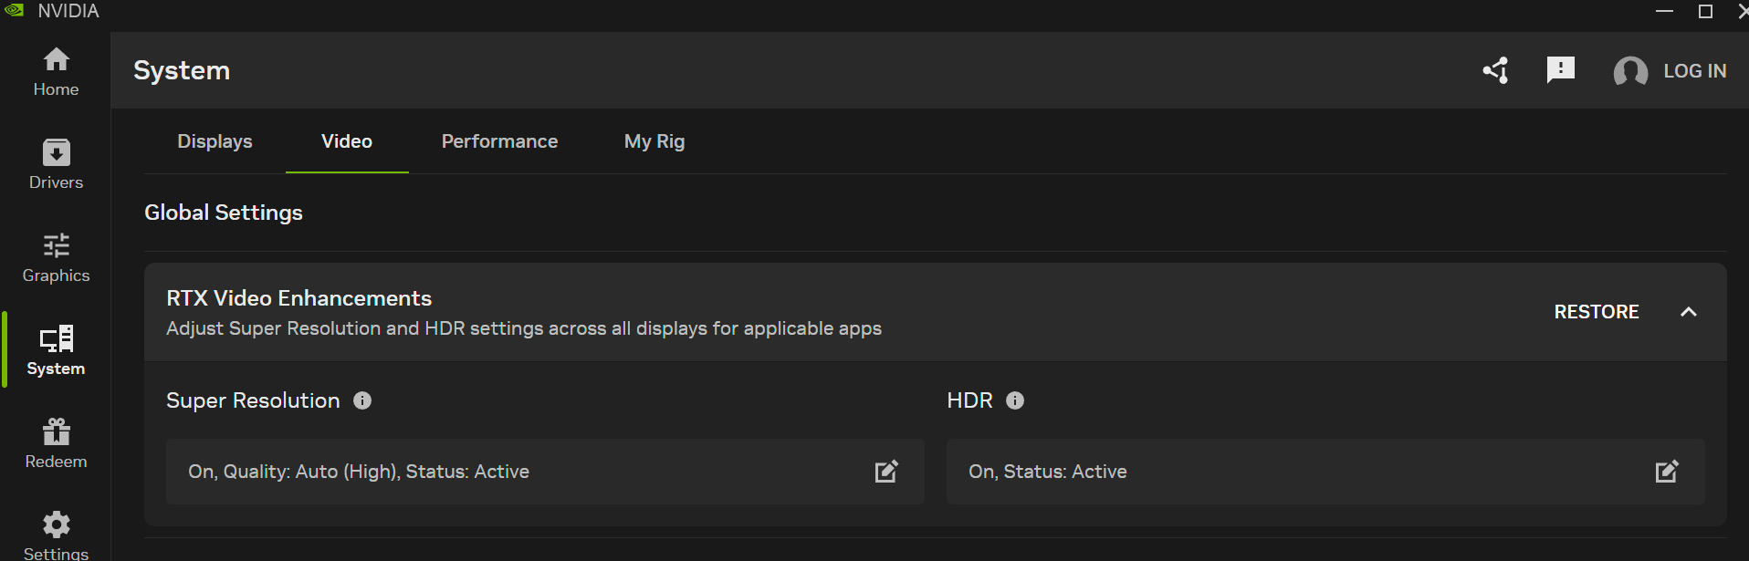Show Super Resolution info tooltip

(x=362, y=400)
